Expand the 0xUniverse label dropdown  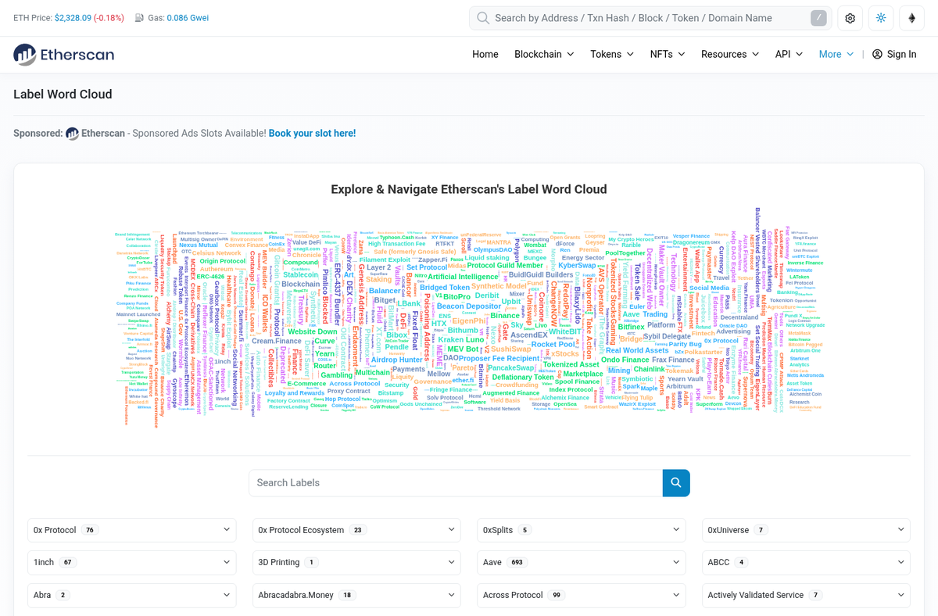pyautogui.click(x=806, y=530)
